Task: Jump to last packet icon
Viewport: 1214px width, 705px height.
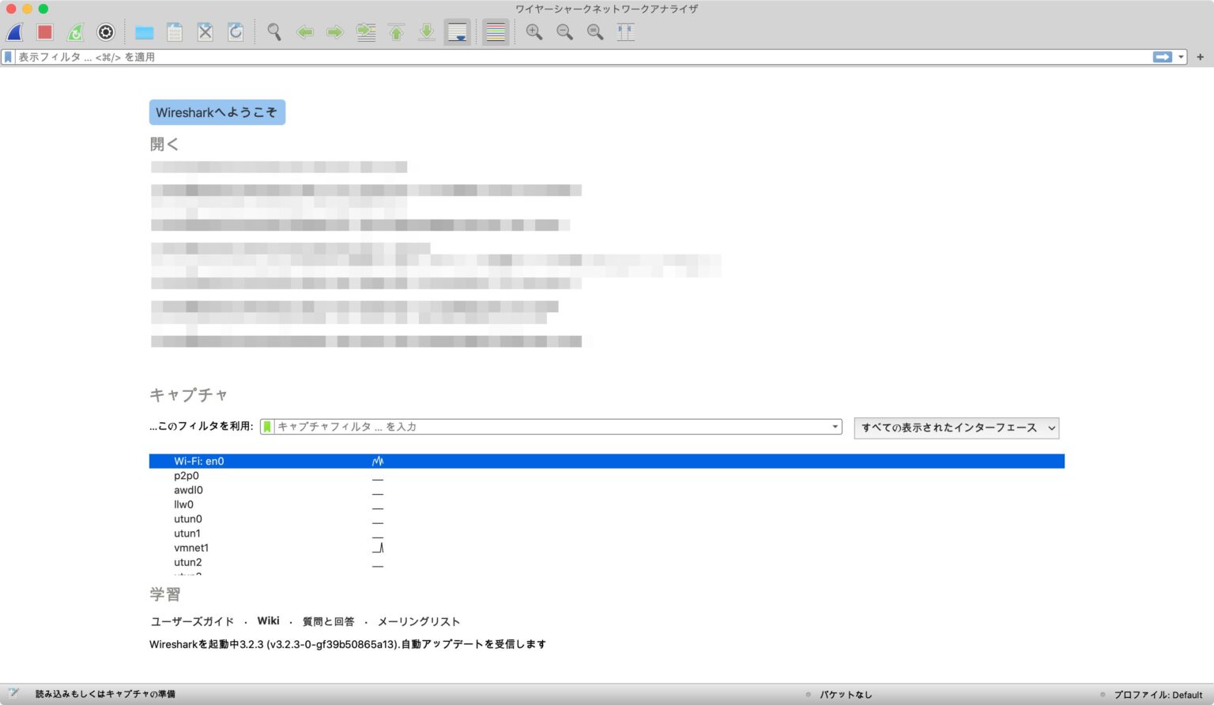Action: 427,32
